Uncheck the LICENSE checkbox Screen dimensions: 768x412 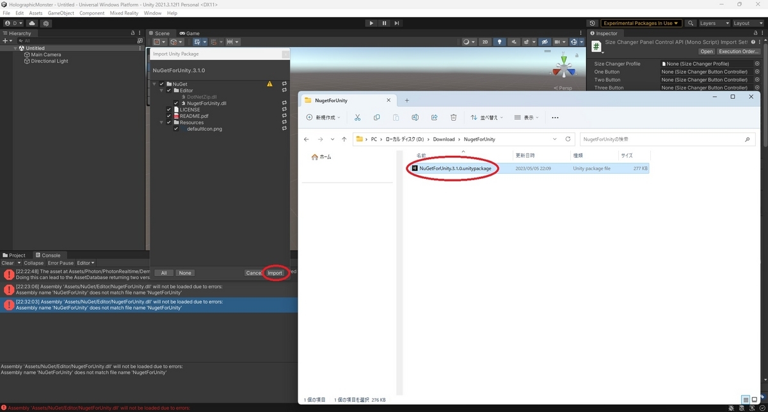pyautogui.click(x=169, y=109)
